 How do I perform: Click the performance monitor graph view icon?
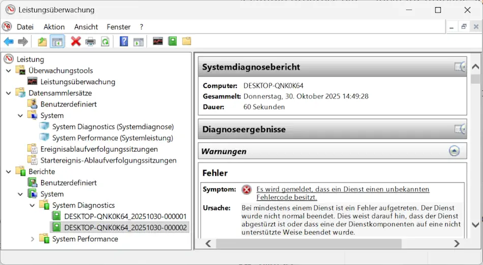158,41
